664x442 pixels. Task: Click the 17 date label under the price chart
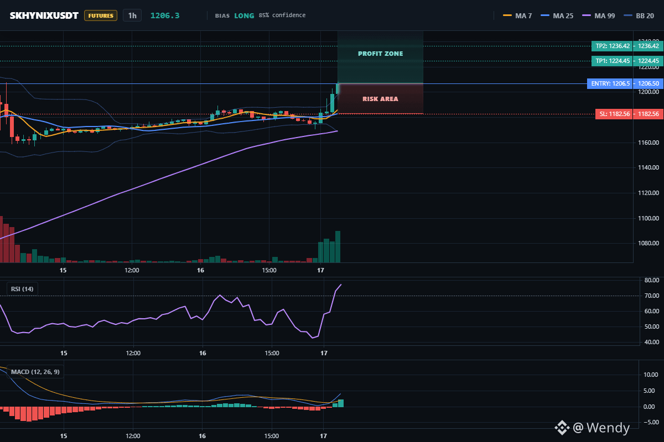(320, 270)
